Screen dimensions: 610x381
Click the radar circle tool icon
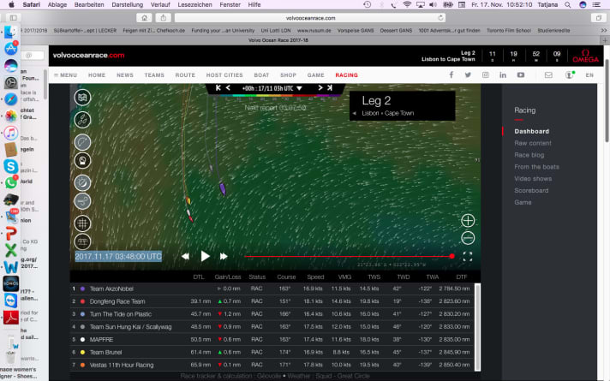tap(82, 142)
